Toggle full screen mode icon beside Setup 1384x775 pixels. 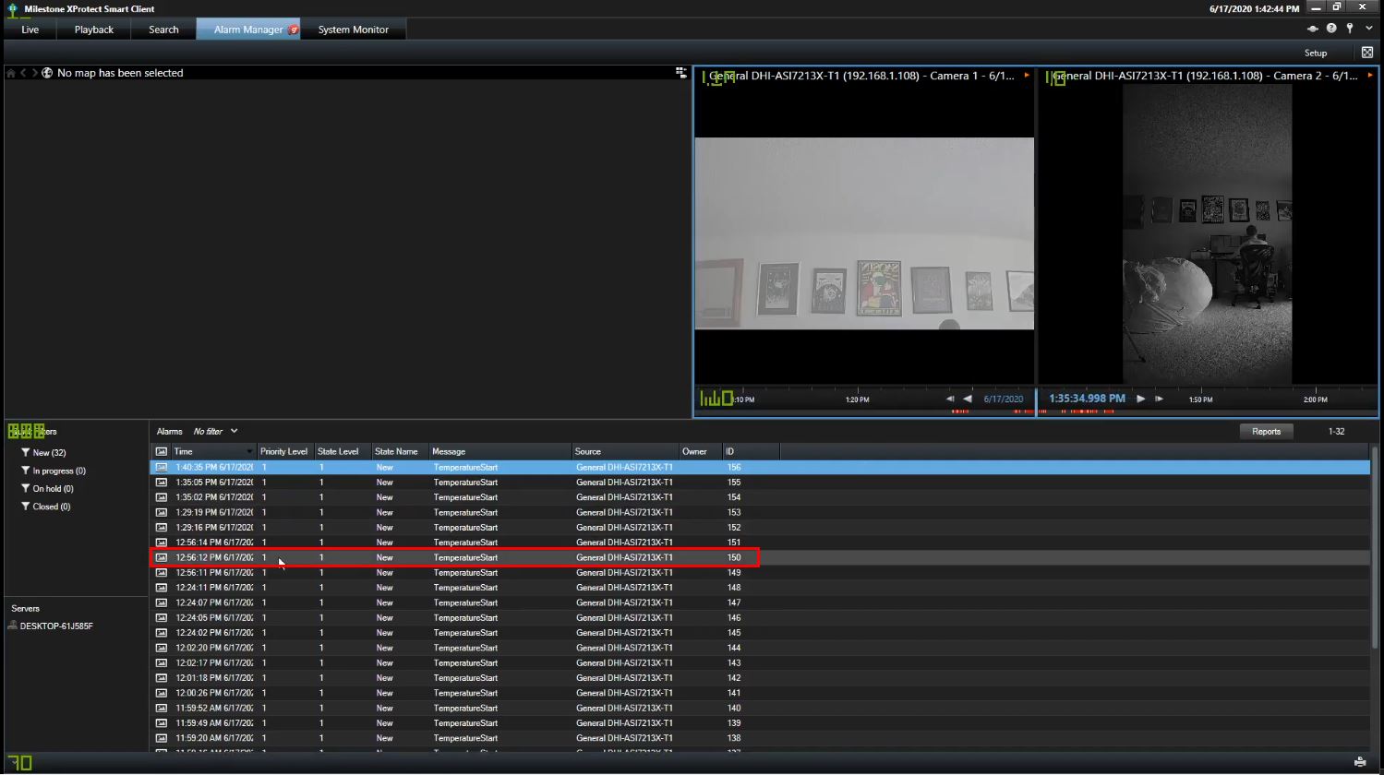(x=1366, y=53)
